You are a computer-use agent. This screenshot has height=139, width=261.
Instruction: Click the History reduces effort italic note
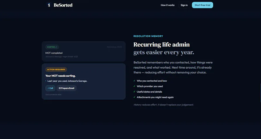coord(163,105)
